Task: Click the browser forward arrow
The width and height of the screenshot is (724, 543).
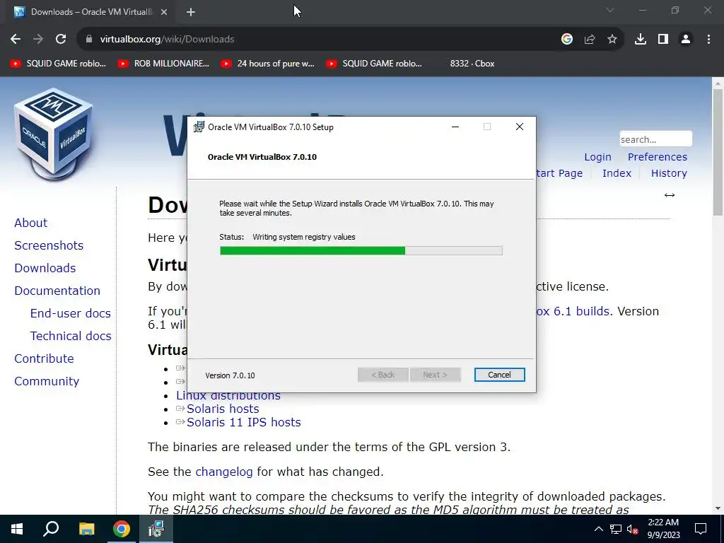Action: tap(38, 40)
